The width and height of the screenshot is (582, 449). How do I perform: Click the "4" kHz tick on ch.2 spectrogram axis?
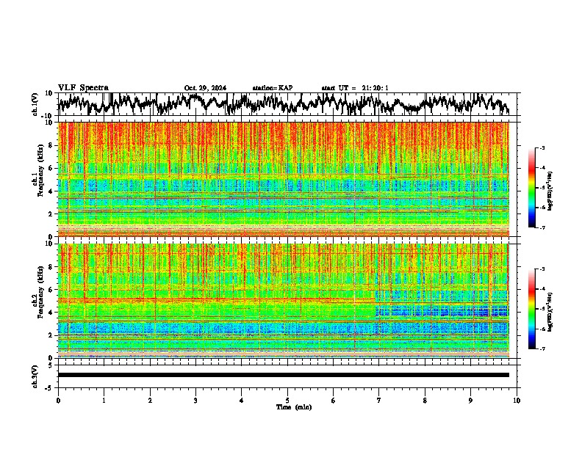click(52, 313)
